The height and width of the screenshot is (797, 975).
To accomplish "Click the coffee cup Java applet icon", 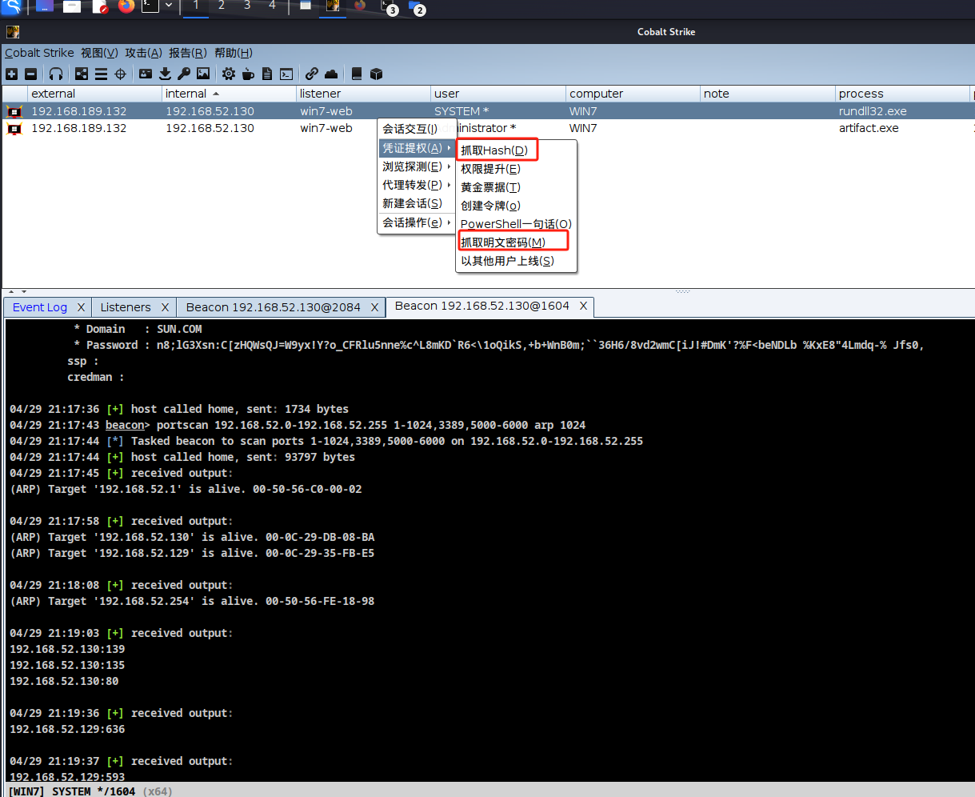I will click(x=248, y=74).
